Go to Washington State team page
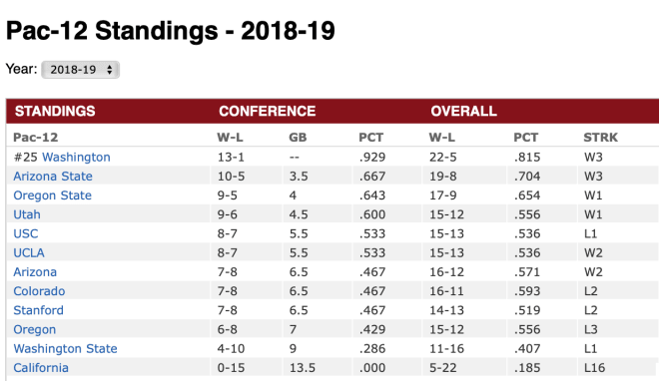 pyautogui.click(x=65, y=349)
